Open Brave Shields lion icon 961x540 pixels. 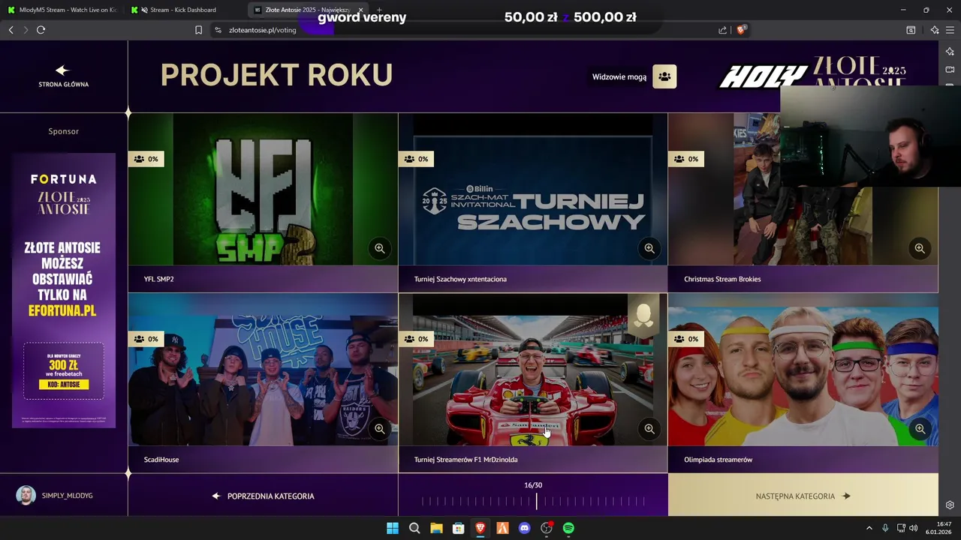click(741, 30)
